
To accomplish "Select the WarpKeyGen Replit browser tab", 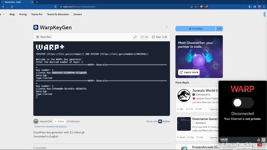I will point(17,2).
